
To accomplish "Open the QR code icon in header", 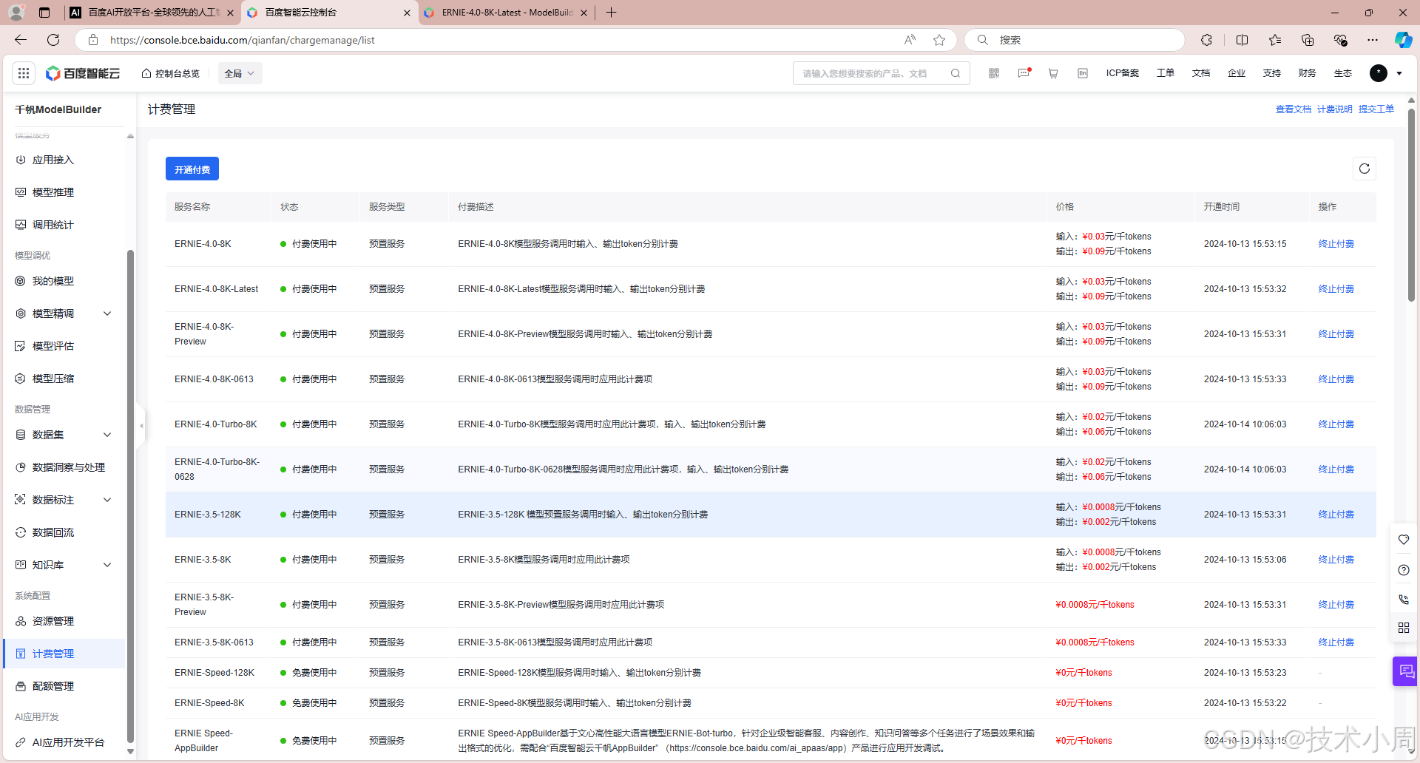I will pyautogui.click(x=994, y=73).
